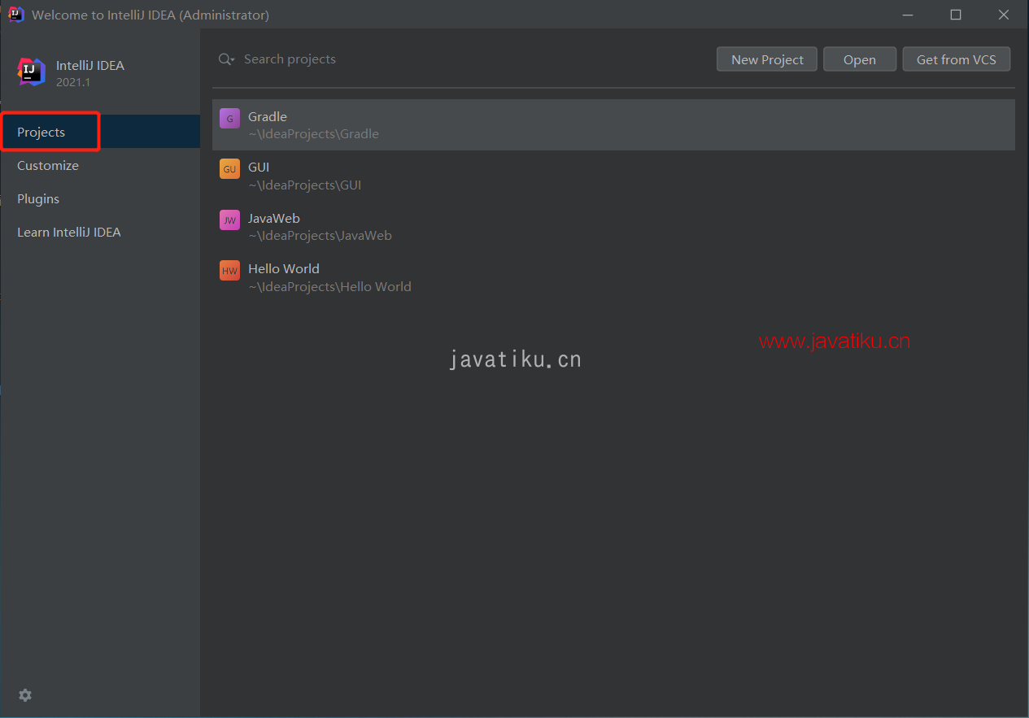1029x718 pixels.
Task: Click the path ~\IdeaProjects\Hello World
Action: click(330, 286)
